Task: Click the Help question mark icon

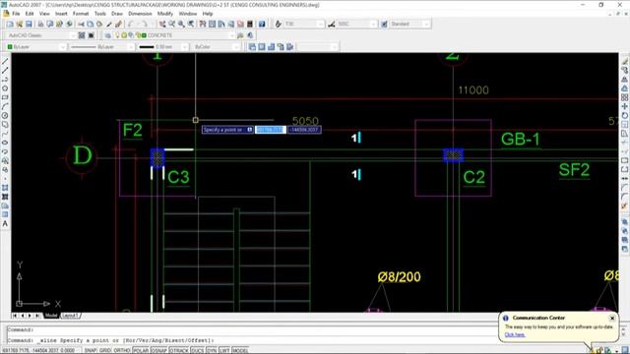Action: click(x=262, y=24)
